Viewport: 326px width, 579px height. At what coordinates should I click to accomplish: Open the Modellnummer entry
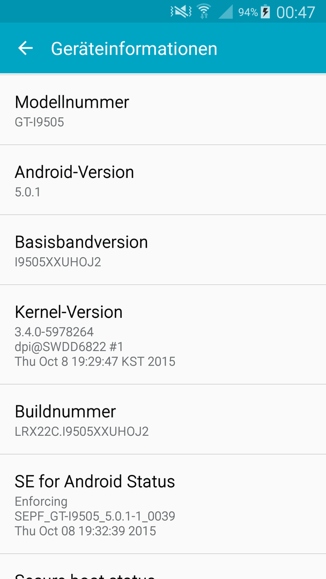tap(163, 110)
